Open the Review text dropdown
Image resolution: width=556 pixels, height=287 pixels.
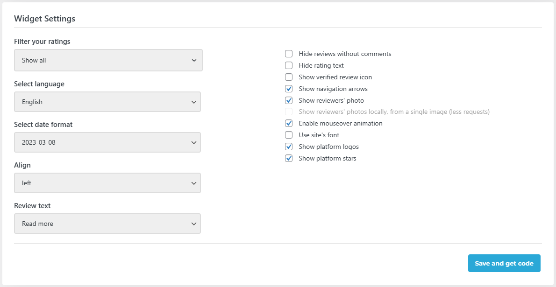(x=107, y=224)
